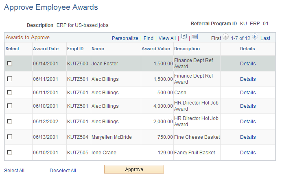Screen dimensions: 282x178
Task: Click the Details column header
Action: [247, 49]
